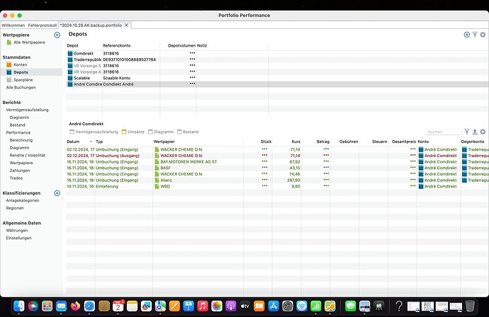Click the Referenzkonto column header
This screenshot has height=317, width=489.
117,45
